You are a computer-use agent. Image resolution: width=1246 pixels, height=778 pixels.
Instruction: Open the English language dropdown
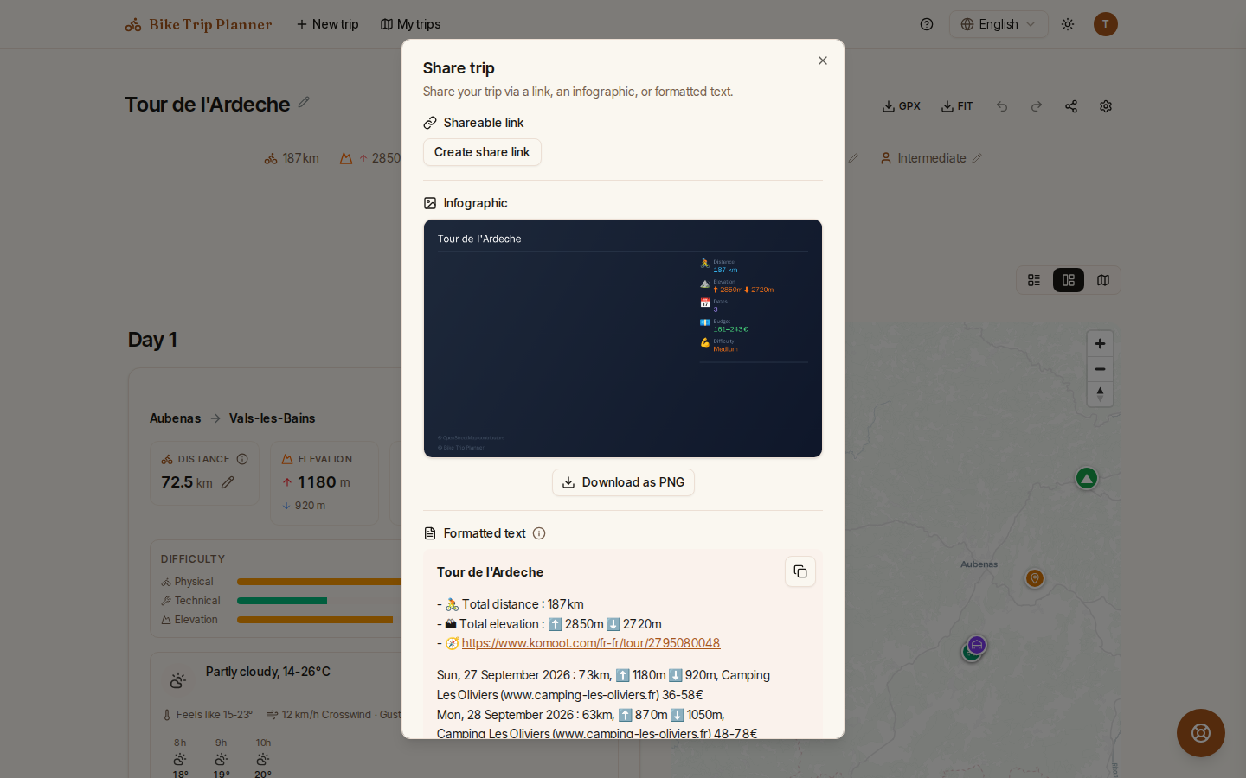pyautogui.click(x=999, y=24)
